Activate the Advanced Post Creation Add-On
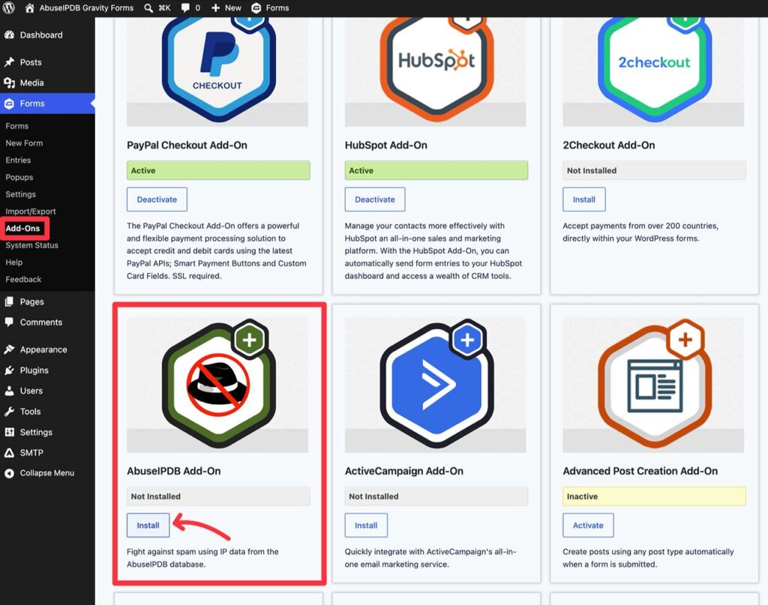The image size is (768, 605). [588, 526]
